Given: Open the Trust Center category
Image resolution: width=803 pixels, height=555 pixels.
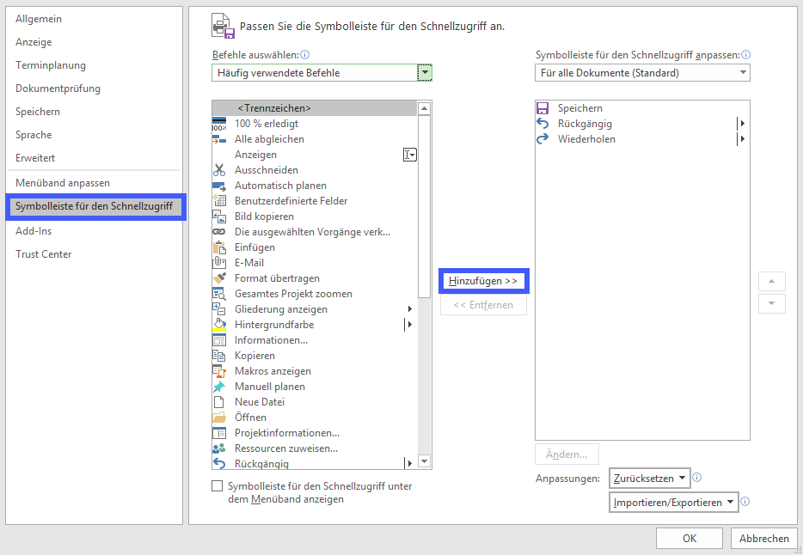Looking at the screenshot, I should [44, 254].
